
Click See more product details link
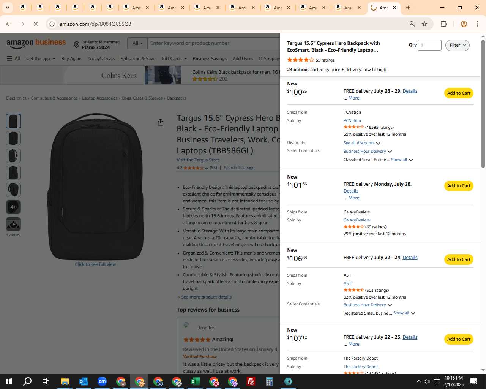pyautogui.click(x=206, y=297)
